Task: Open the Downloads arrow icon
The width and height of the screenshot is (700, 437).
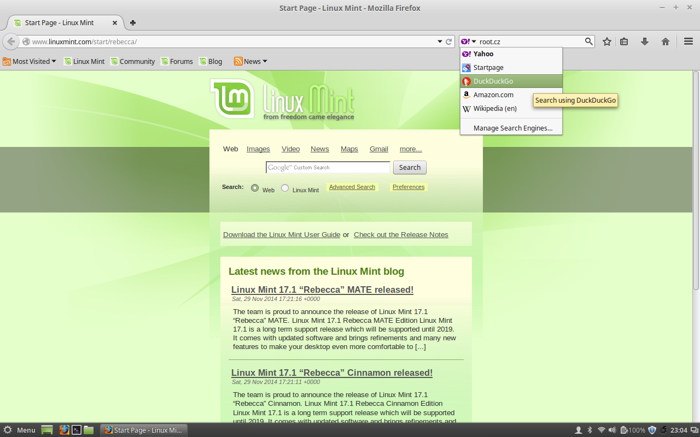Action: click(x=644, y=41)
